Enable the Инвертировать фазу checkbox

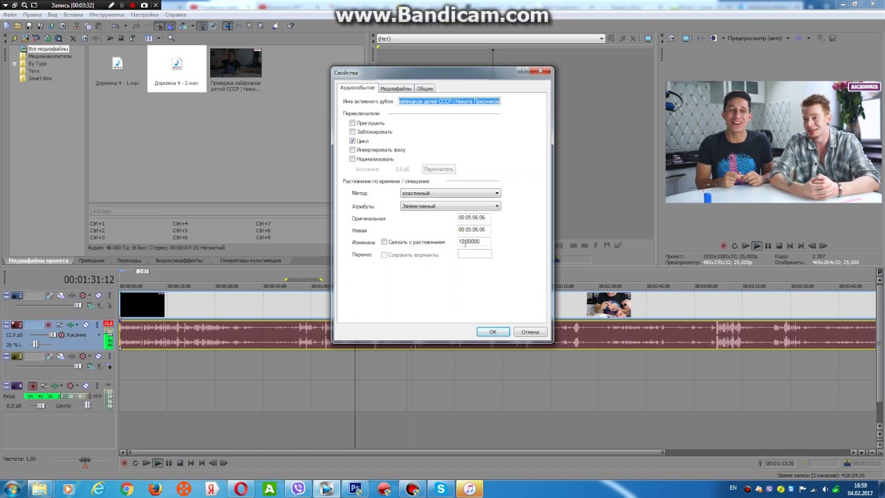[353, 150]
